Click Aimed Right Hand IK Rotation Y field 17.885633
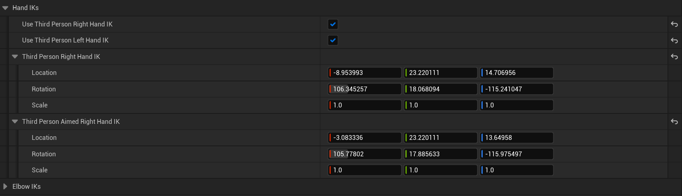The image size is (682, 196). click(441, 154)
